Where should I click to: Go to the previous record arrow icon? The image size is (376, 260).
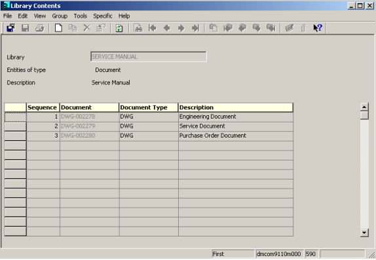[x=166, y=28]
